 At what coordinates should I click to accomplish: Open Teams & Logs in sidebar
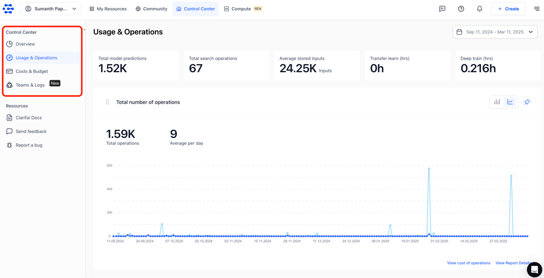click(x=30, y=85)
